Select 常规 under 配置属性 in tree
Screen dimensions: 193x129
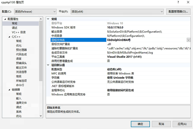(x=14, y=23)
